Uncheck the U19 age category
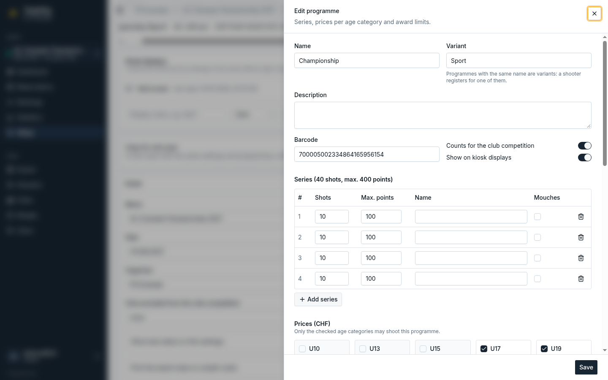Image resolution: width=608 pixels, height=380 pixels. pyautogui.click(x=544, y=349)
